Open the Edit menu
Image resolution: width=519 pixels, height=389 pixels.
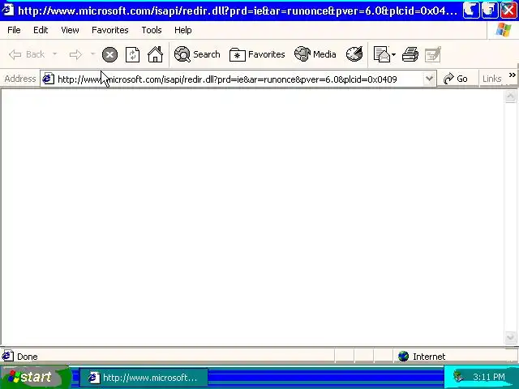41,30
